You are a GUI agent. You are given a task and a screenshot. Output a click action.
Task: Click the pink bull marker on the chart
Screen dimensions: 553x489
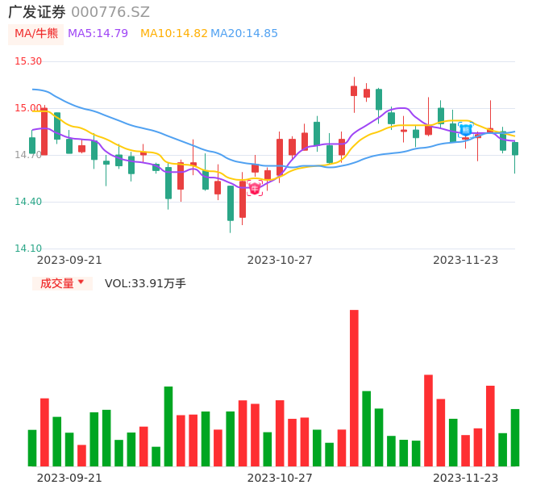tap(255, 189)
